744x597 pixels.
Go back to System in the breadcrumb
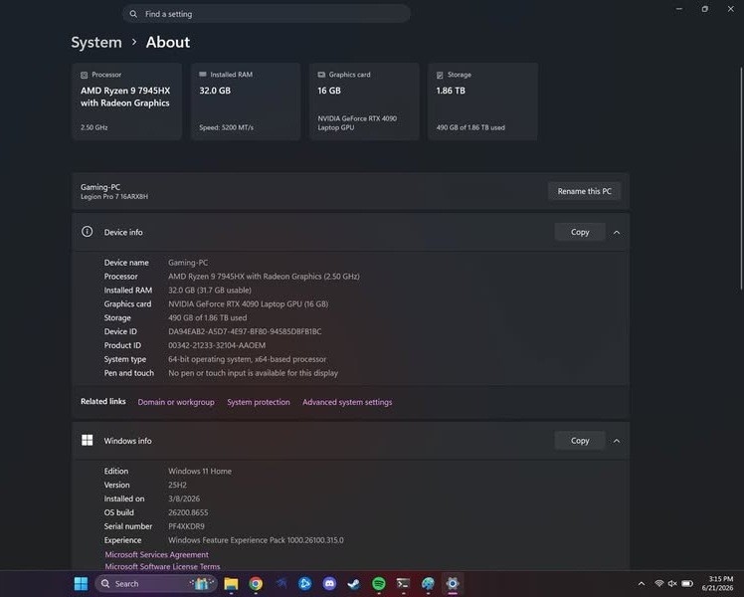[96, 42]
